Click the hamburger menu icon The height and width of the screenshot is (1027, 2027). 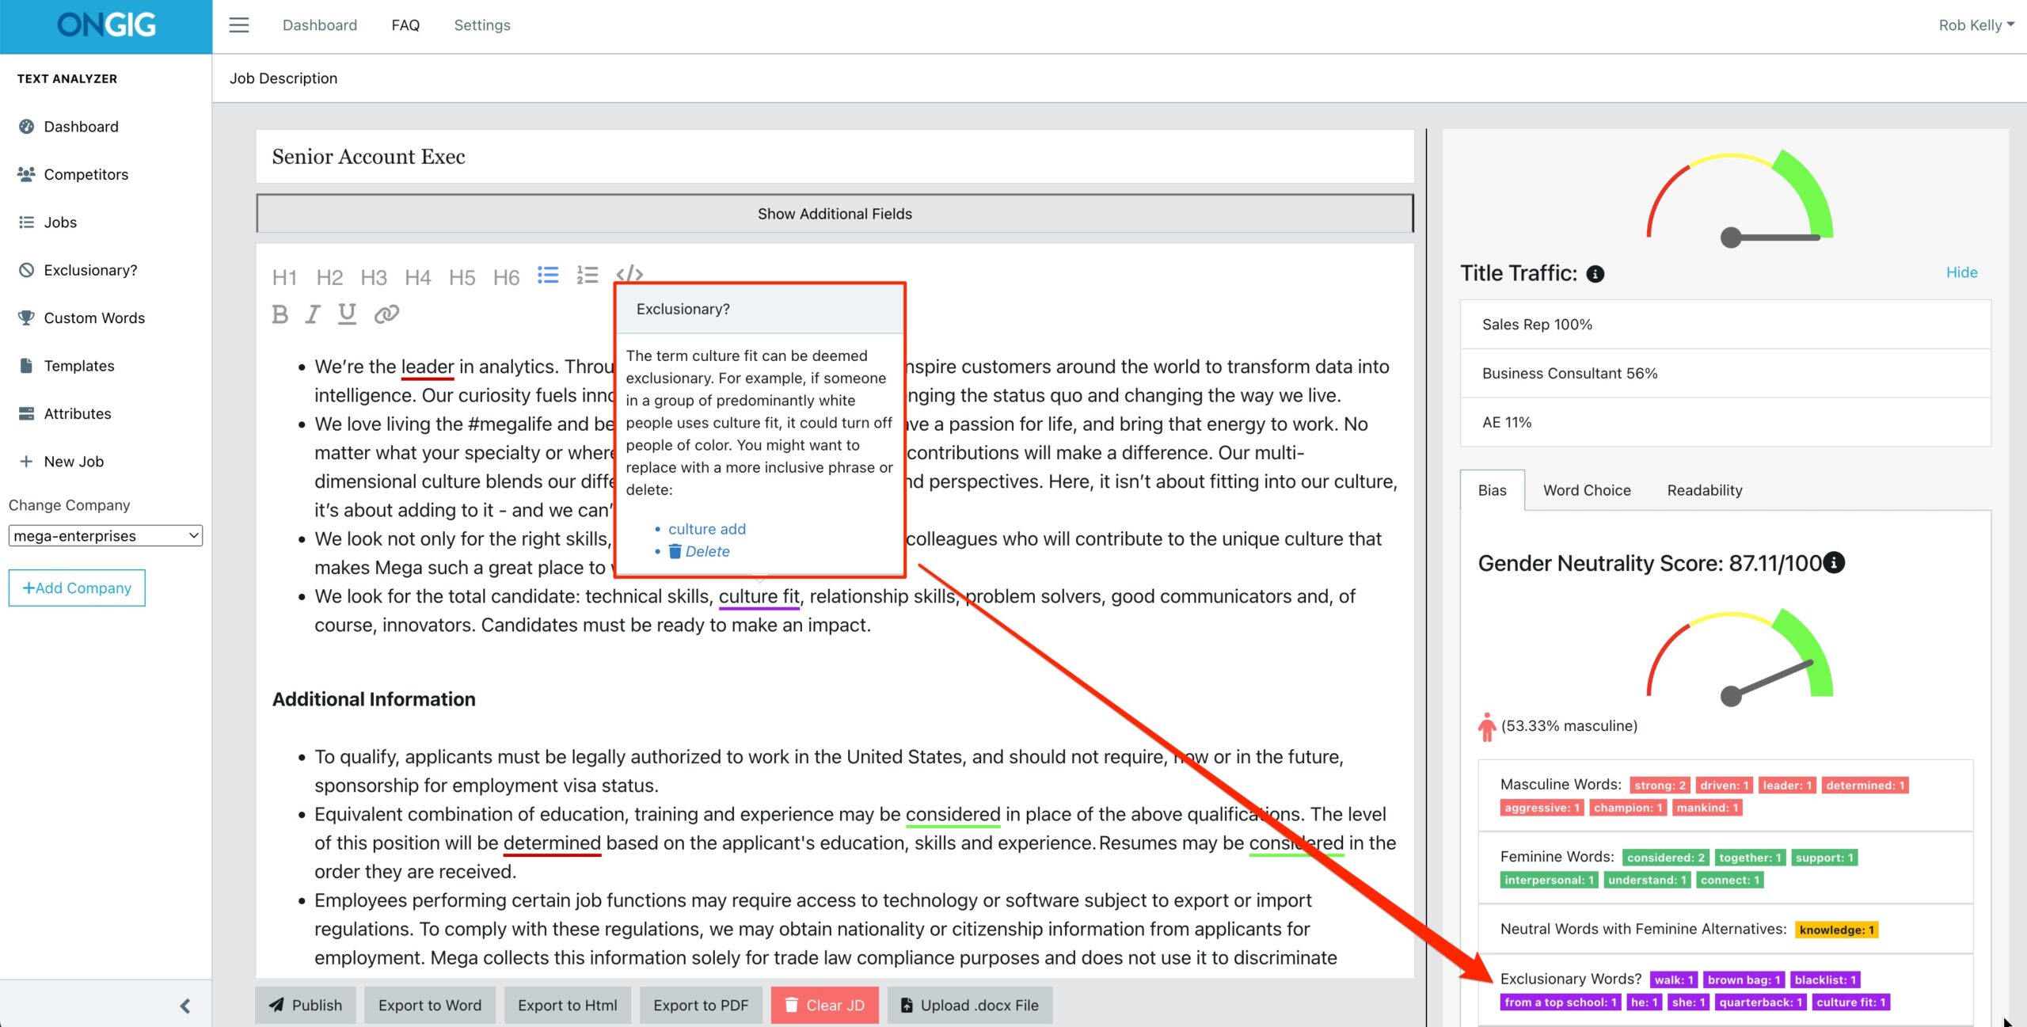(x=238, y=24)
